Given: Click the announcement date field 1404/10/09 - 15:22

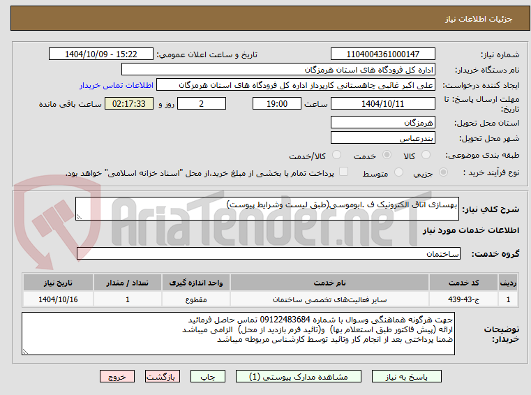Looking at the screenshot, I should tap(101, 54).
